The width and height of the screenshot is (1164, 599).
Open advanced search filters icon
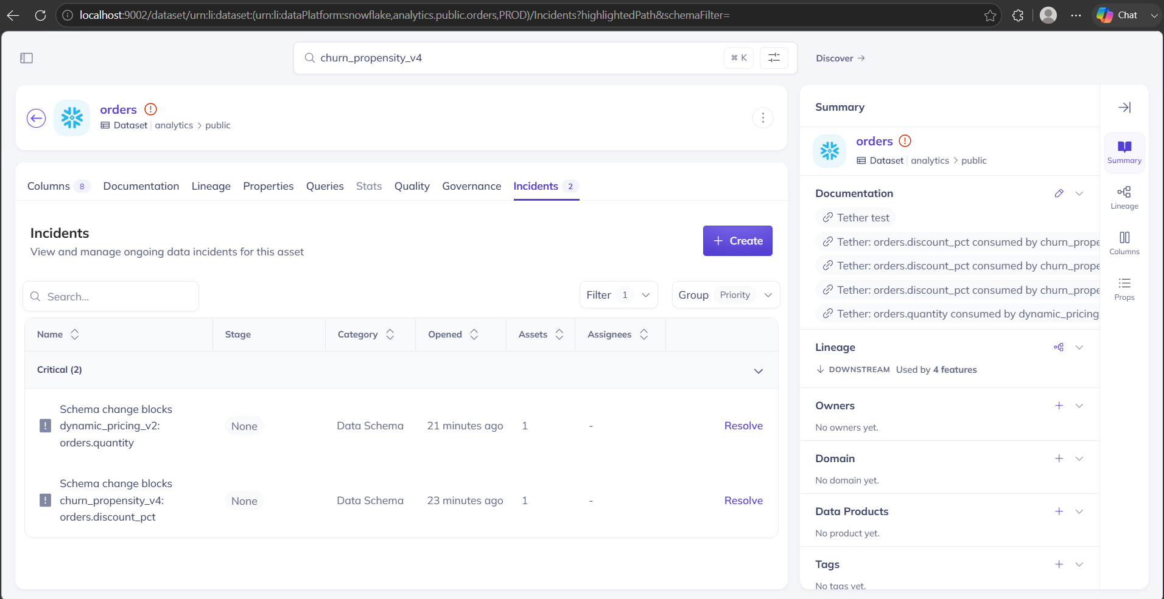pyautogui.click(x=774, y=58)
